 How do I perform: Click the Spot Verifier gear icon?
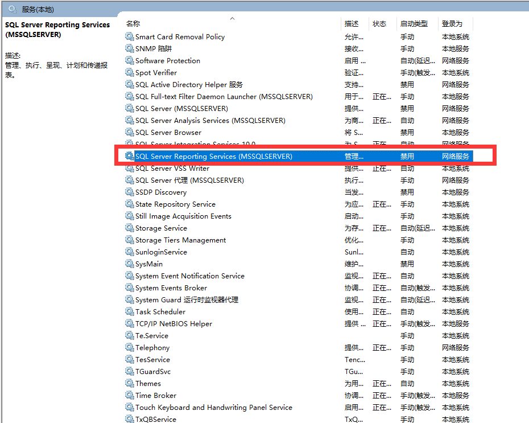tap(130, 72)
